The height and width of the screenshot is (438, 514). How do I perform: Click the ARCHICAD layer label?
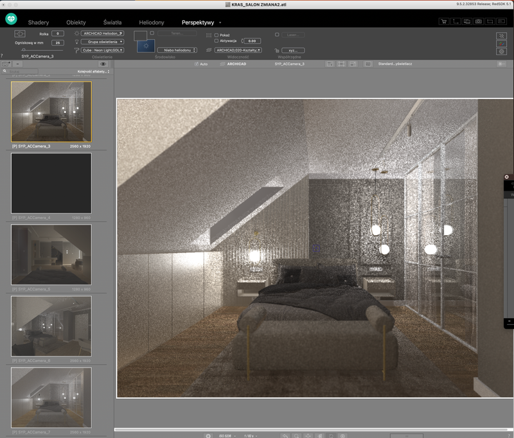coord(236,64)
